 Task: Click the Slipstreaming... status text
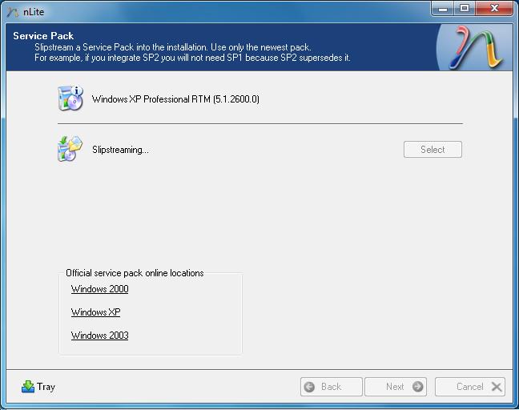[120, 150]
